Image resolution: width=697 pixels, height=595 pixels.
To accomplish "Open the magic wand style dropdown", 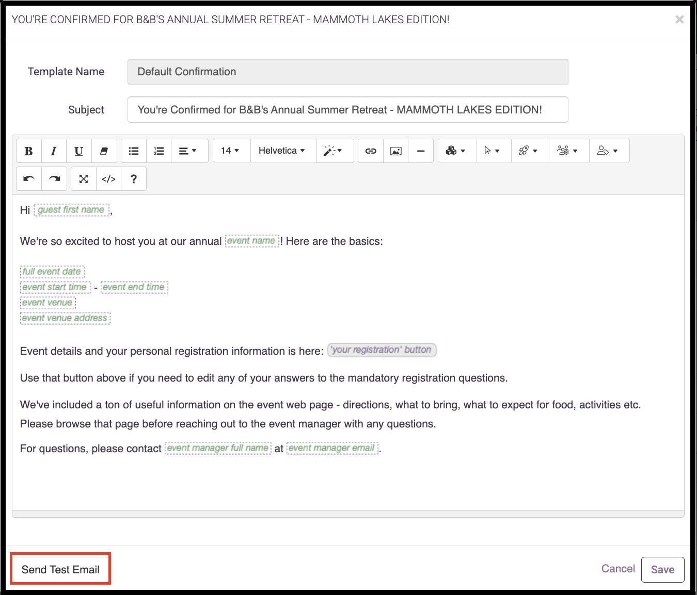I will 335,151.
